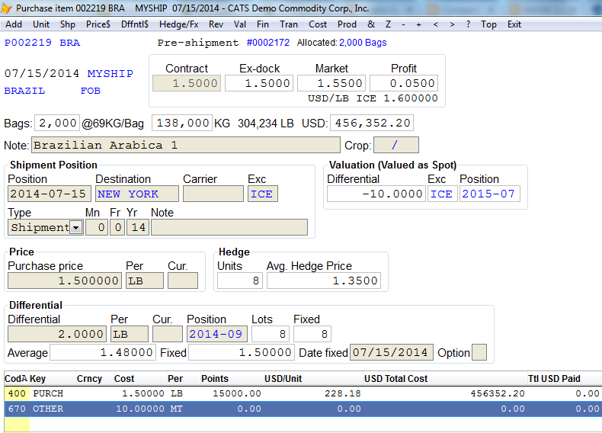Click the Profit field 0.0500
Image resolution: width=602 pixels, height=433 pixels.
[404, 83]
